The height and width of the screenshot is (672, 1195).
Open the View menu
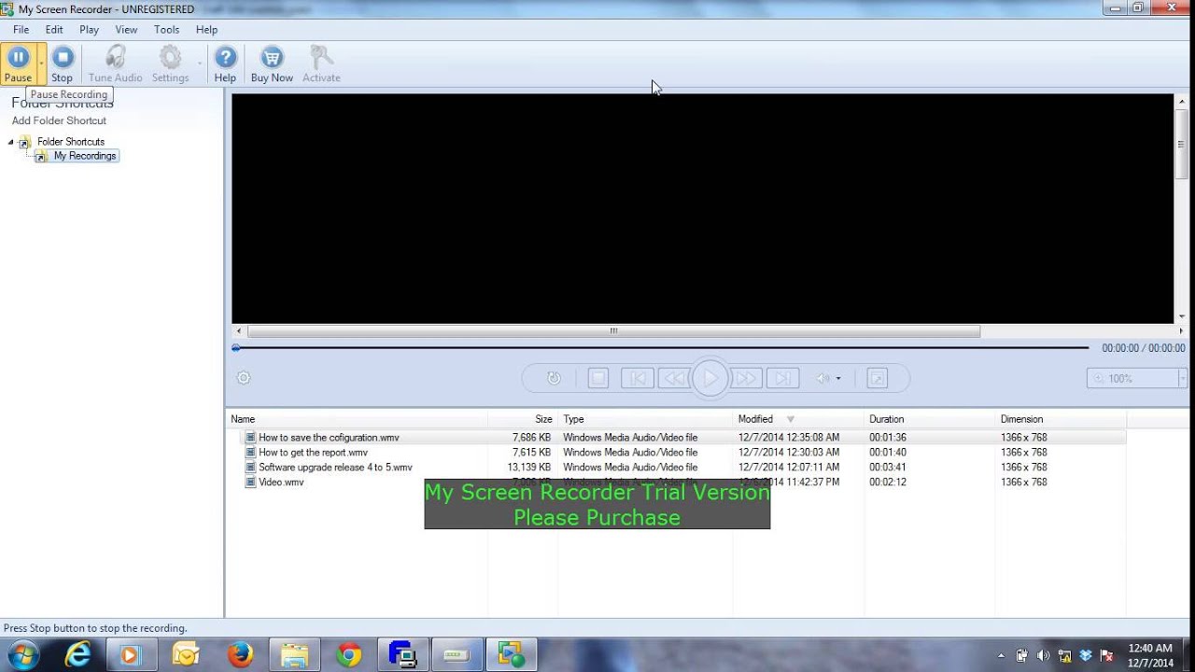[x=126, y=30]
